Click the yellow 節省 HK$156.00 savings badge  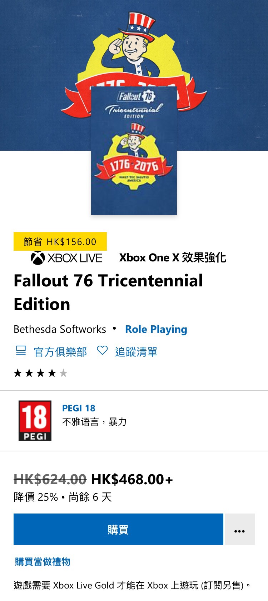(60, 241)
